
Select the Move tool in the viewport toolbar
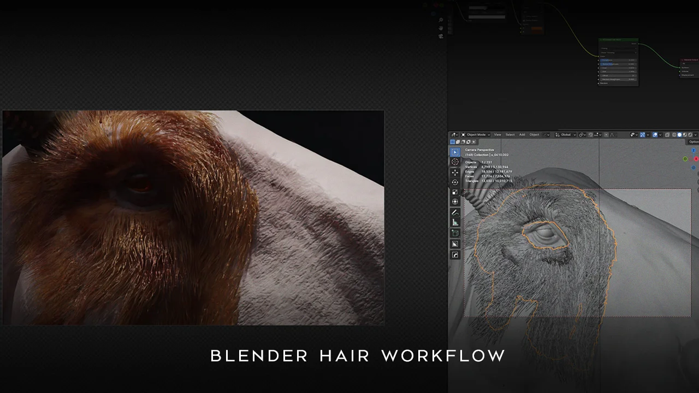coord(455,172)
